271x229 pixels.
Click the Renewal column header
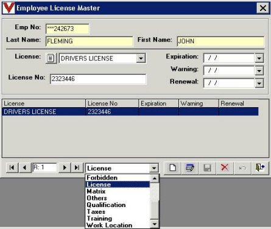pos(239,104)
